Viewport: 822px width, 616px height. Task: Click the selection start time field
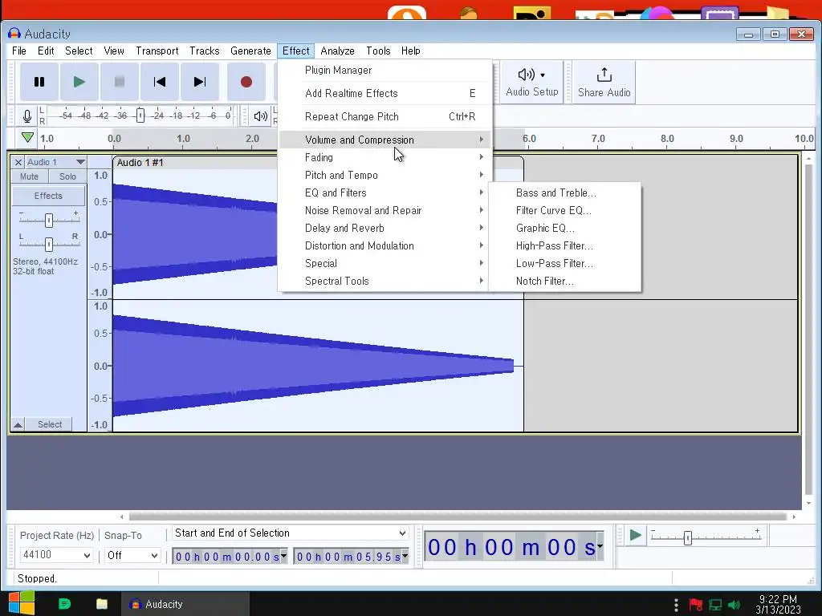click(230, 557)
